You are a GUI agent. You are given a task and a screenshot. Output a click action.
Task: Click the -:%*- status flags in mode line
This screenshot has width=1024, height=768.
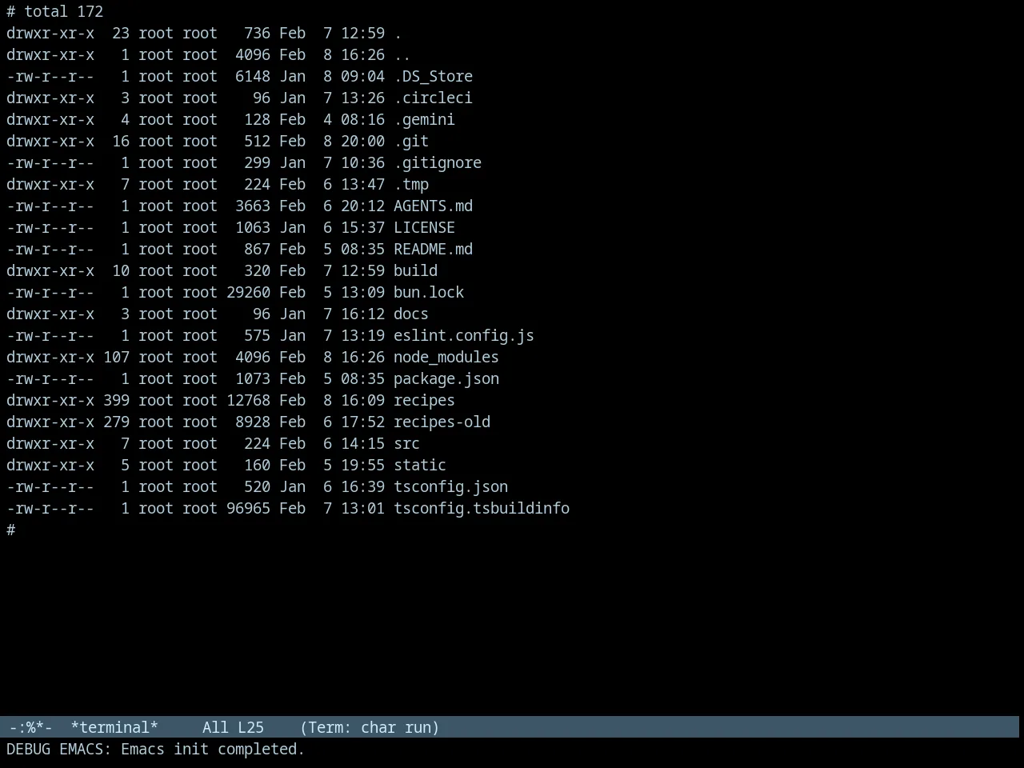[x=30, y=727]
